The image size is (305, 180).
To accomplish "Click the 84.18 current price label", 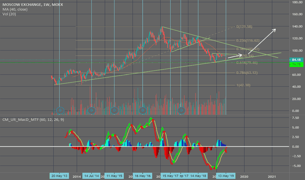I will (296, 60).
